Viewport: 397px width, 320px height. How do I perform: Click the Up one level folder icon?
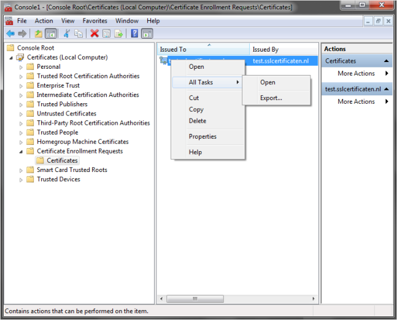[39, 33]
